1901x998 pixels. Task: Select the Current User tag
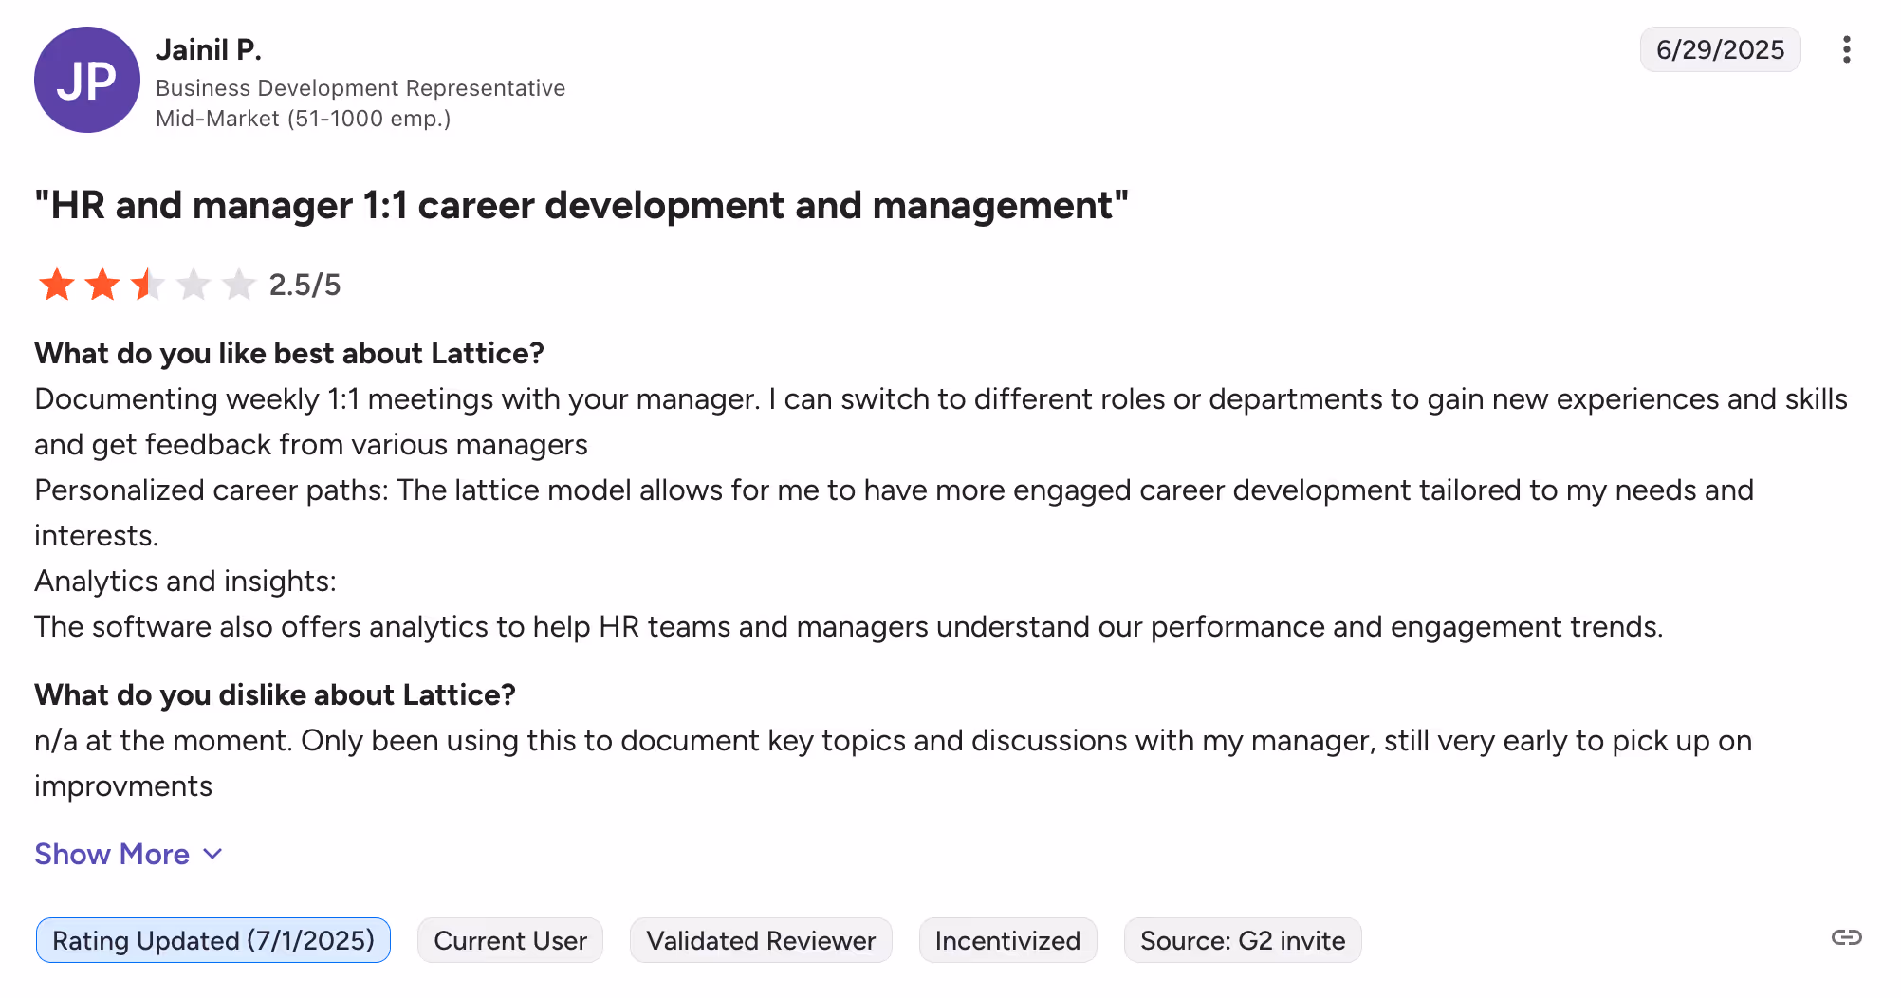pyautogui.click(x=510, y=940)
